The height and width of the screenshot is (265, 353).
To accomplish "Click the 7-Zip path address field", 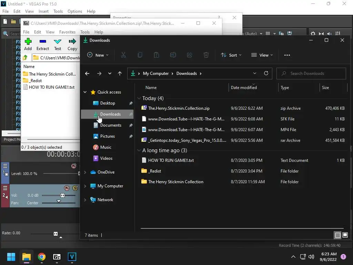I will (x=56, y=58).
